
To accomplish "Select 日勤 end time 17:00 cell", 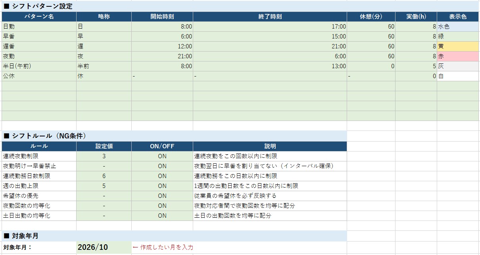I will tap(270, 27).
